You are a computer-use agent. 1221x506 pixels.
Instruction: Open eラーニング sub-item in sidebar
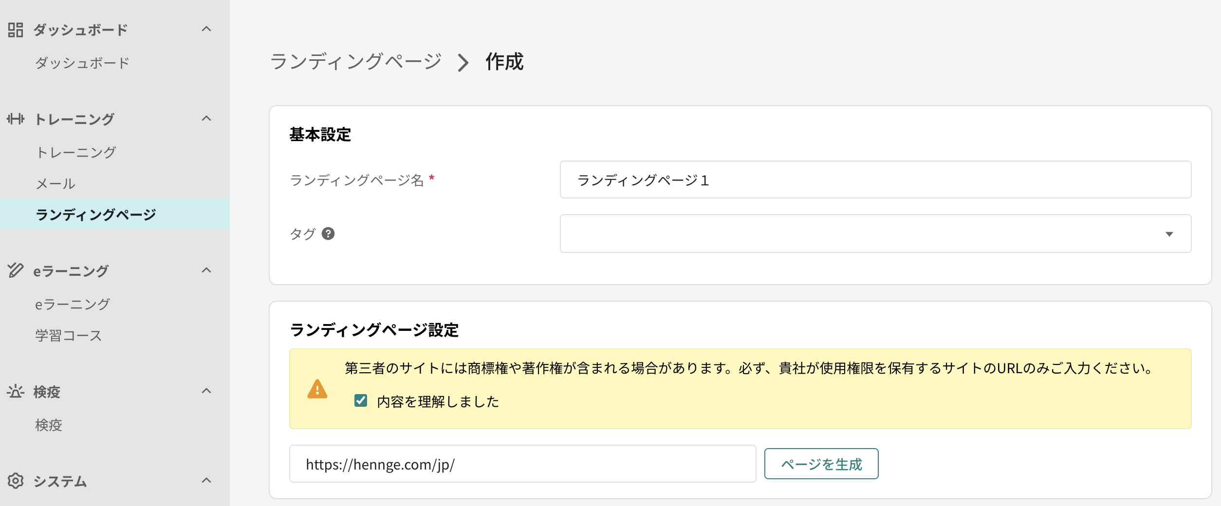pyautogui.click(x=73, y=304)
